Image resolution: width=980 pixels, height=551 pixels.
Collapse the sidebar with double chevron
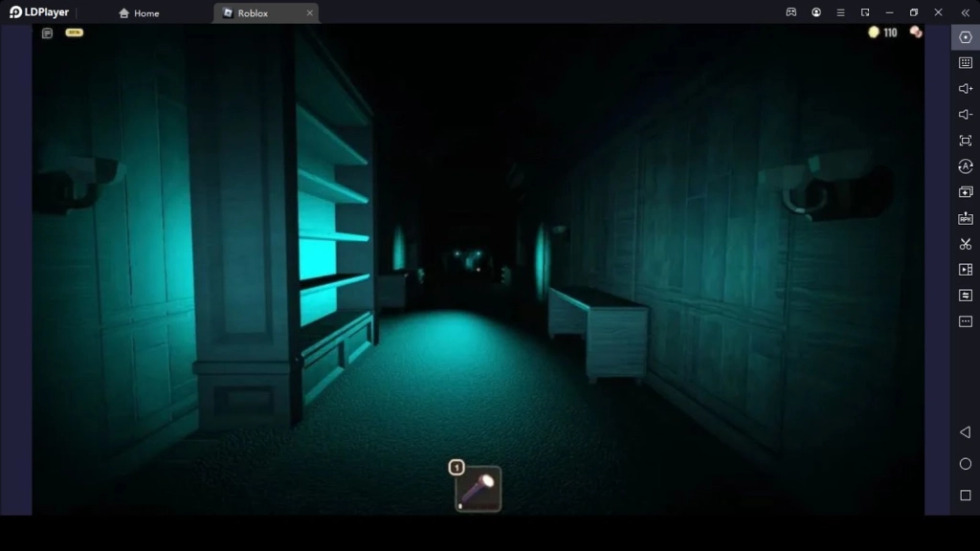tap(965, 12)
